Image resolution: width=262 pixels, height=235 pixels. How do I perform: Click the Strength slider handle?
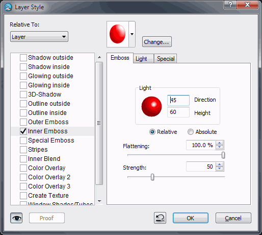[152, 177]
